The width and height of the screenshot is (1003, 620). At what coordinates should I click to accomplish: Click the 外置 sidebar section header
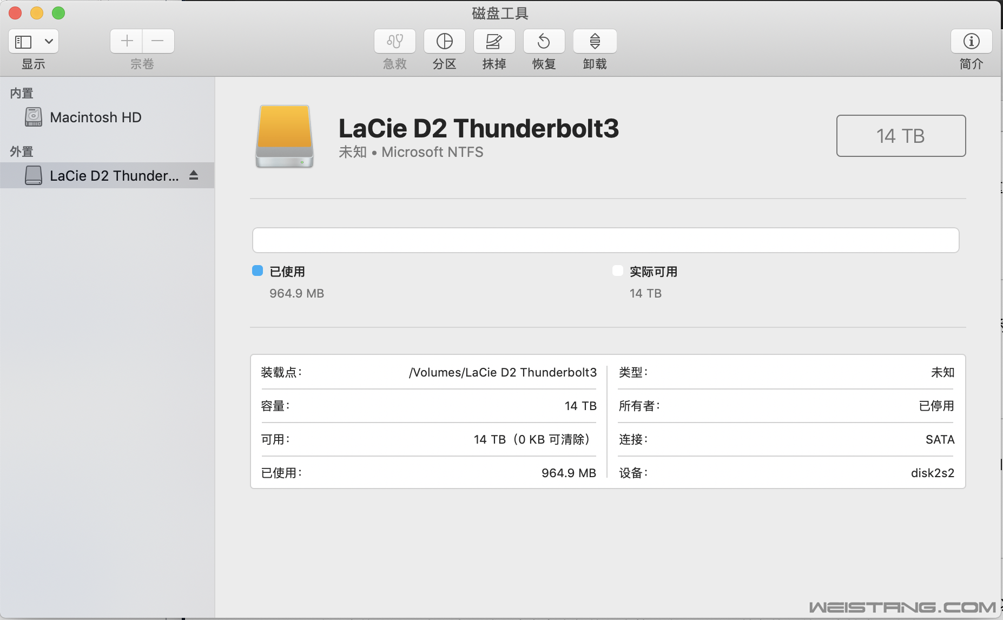(x=22, y=151)
